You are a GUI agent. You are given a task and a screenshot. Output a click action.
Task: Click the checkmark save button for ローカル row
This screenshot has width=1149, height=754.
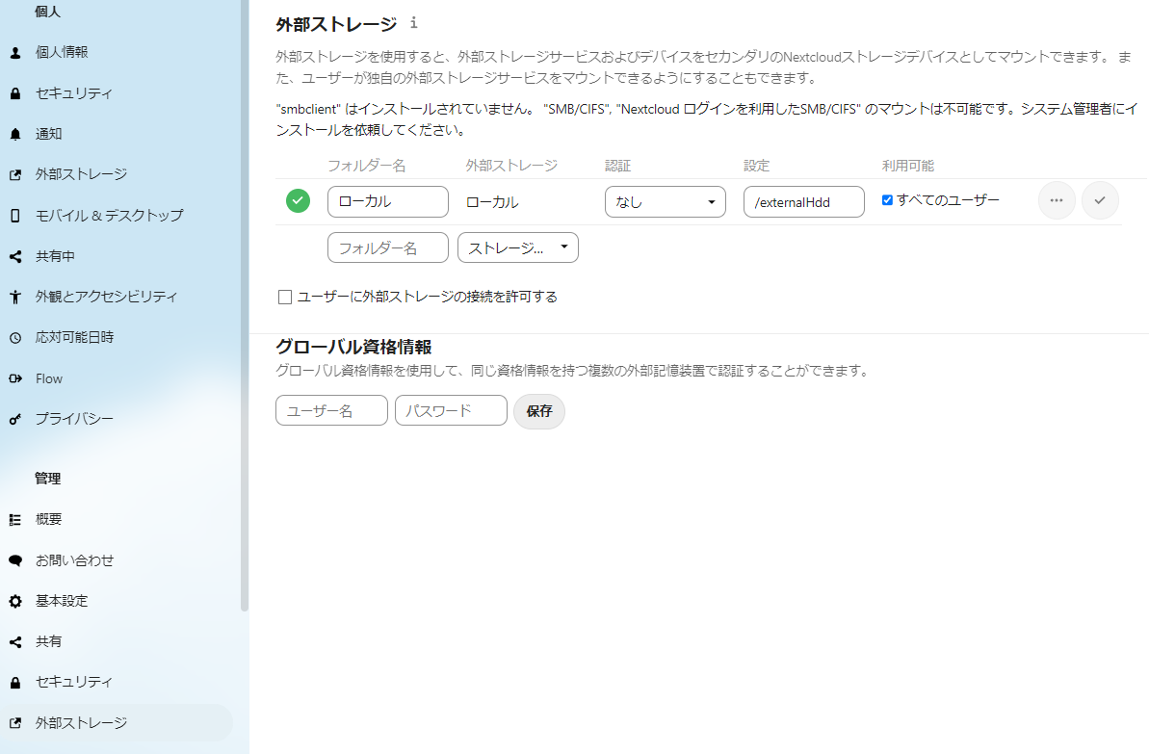[x=1100, y=200]
